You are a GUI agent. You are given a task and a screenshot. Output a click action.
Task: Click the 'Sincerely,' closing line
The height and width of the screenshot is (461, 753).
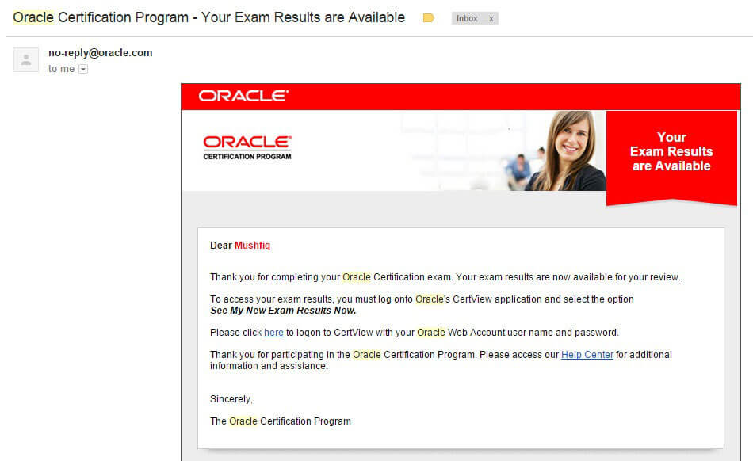click(231, 399)
